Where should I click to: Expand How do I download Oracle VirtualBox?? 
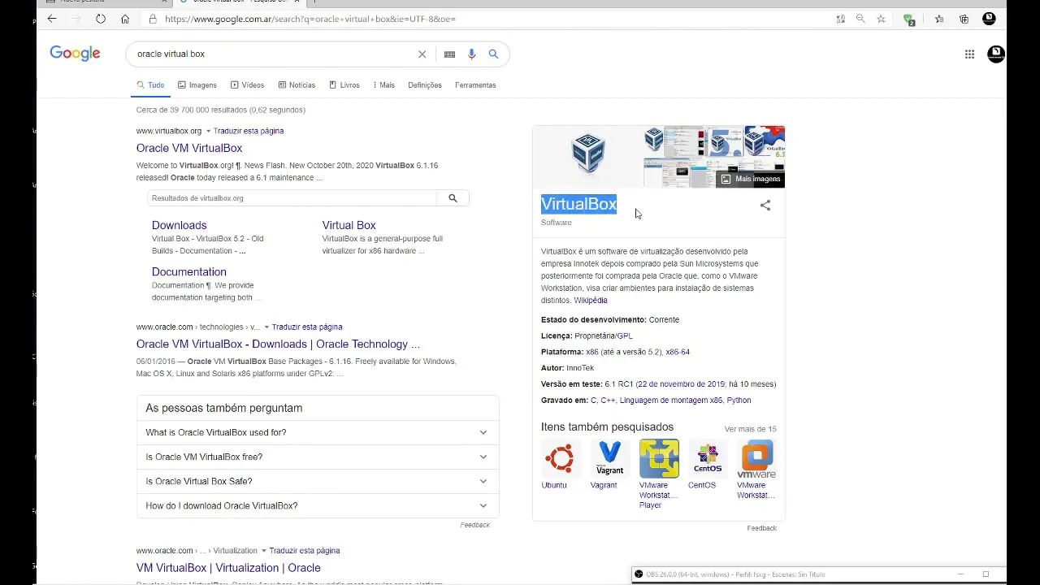(x=318, y=505)
